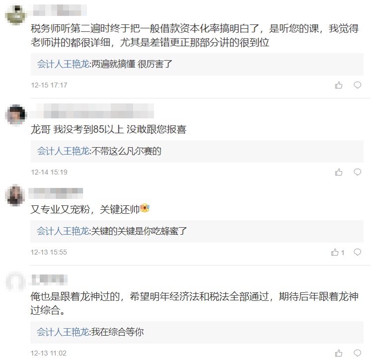Viewport: 371px width, 362px height.
Task: Click the emoji after 关键还帅
Action: pos(145,209)
